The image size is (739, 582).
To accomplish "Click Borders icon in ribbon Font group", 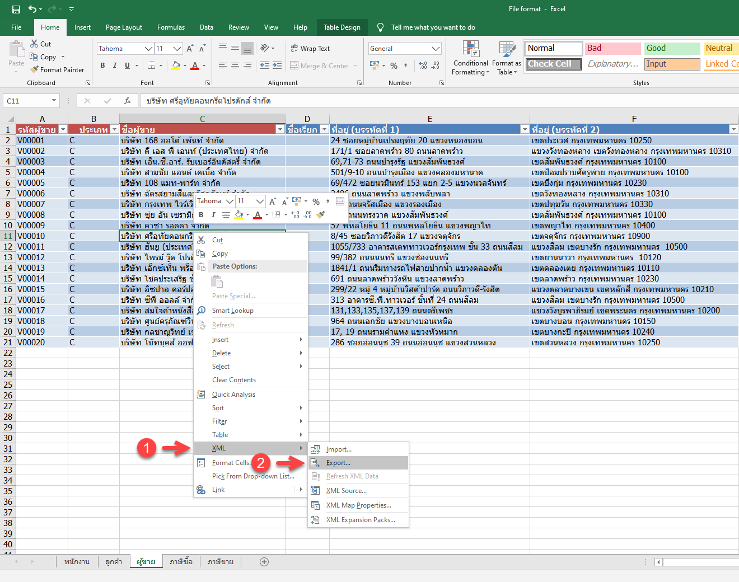I will point(151,65).
